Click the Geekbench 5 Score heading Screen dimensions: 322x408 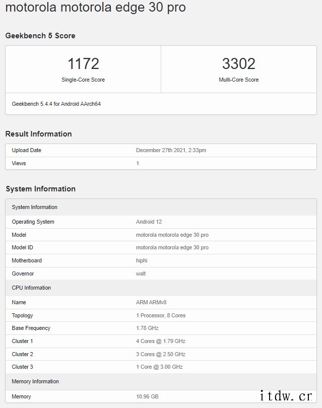[40, 36]
